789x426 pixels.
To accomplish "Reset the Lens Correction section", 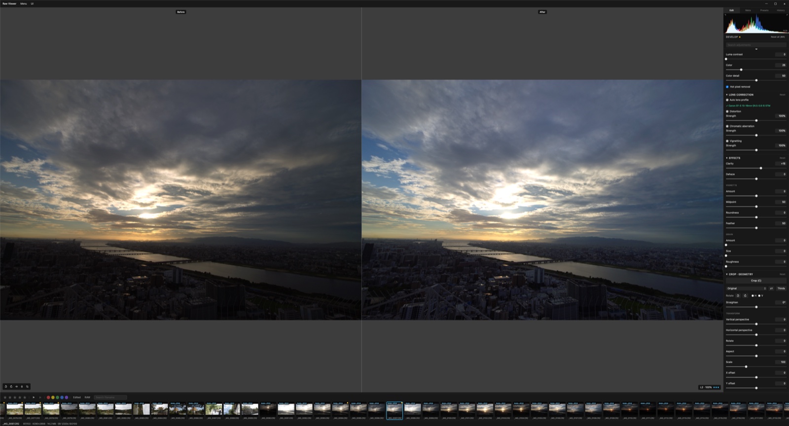I will [x=783, y=95].
